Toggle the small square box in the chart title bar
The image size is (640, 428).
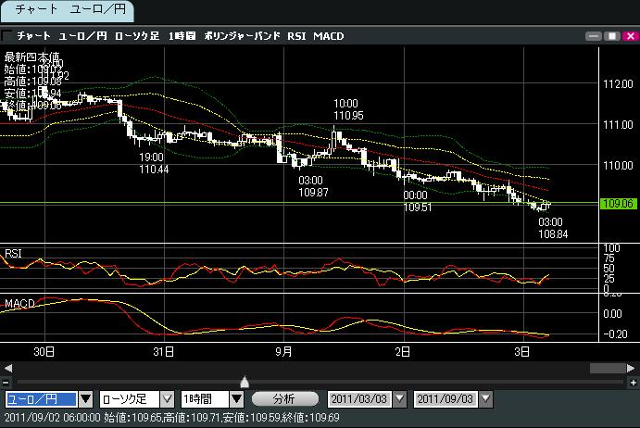point(7,36)
